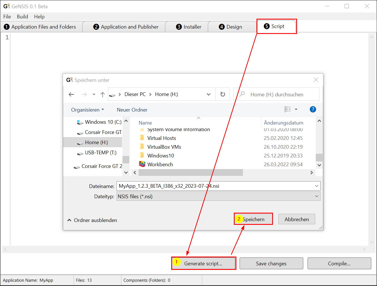
Task: Open recent locations dropdown arrow
Action: click(94, 94)
